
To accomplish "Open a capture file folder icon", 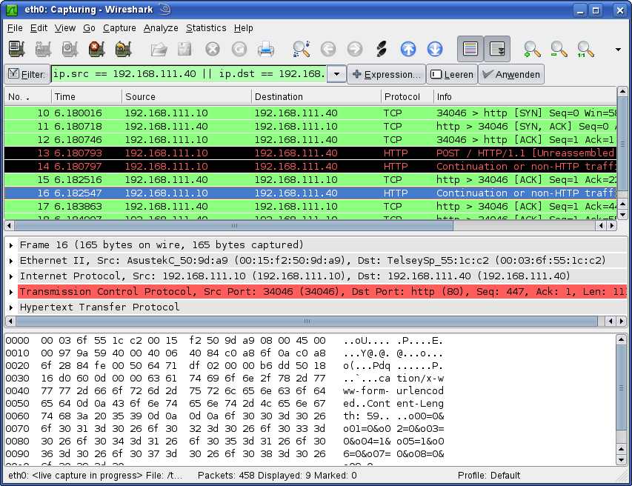I will tap(159, 49).
